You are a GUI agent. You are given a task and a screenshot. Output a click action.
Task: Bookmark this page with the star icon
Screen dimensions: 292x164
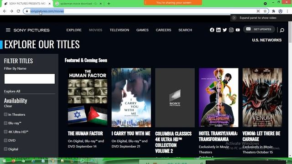coord(265,11)
